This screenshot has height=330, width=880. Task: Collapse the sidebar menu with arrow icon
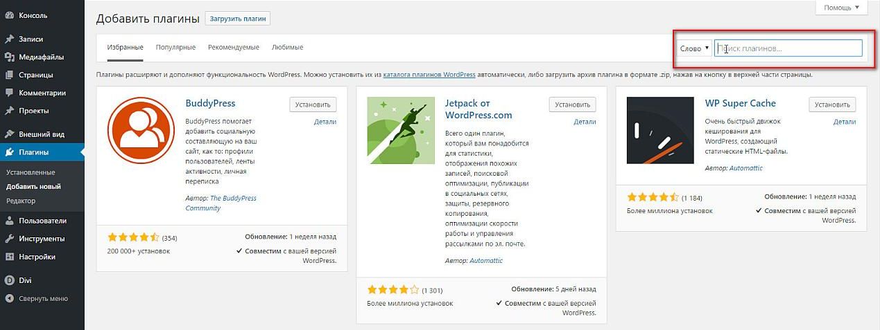10,299
